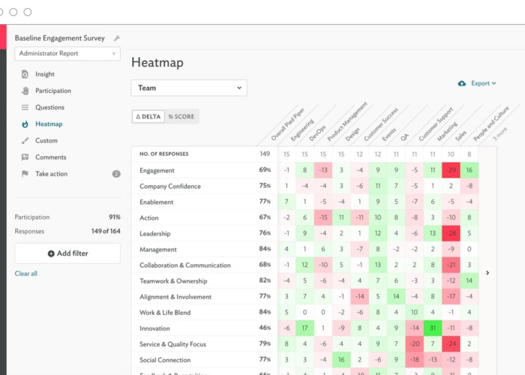Click the red -28 Leadership cell
The width and height of the screenshot is (525, 375).
pyautogui.click(x=451, y=233)
